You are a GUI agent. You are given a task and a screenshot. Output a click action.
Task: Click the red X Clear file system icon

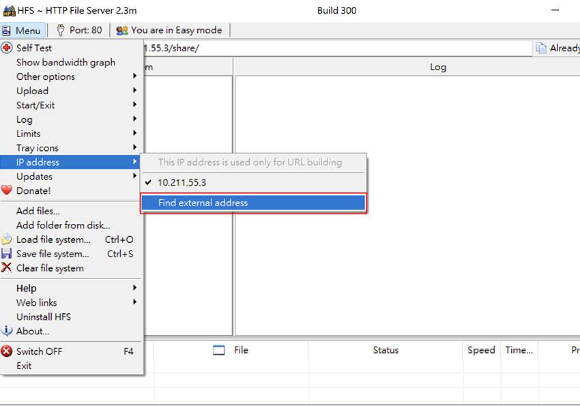(x=7, y=268)
